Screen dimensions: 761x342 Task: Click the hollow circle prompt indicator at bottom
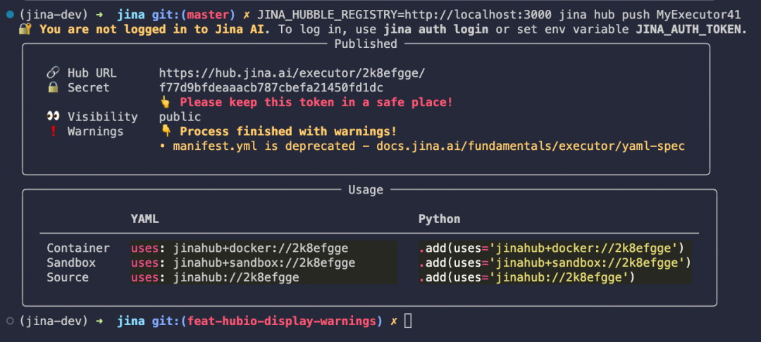[x=10, y=320]
